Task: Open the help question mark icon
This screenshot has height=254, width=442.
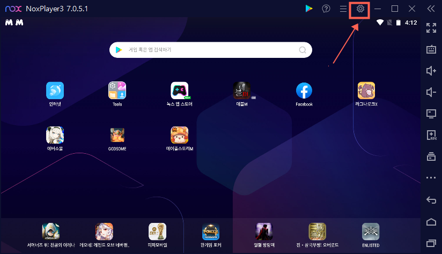Action: pos(326,9)
